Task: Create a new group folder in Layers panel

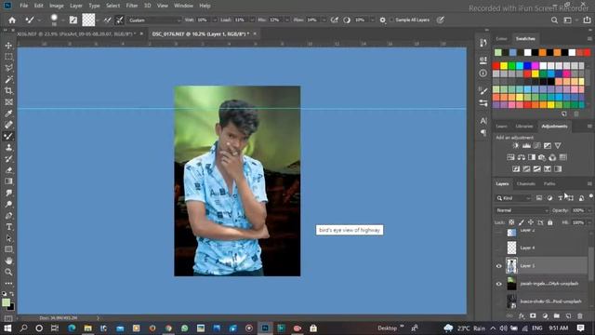Action: (557, 315)
